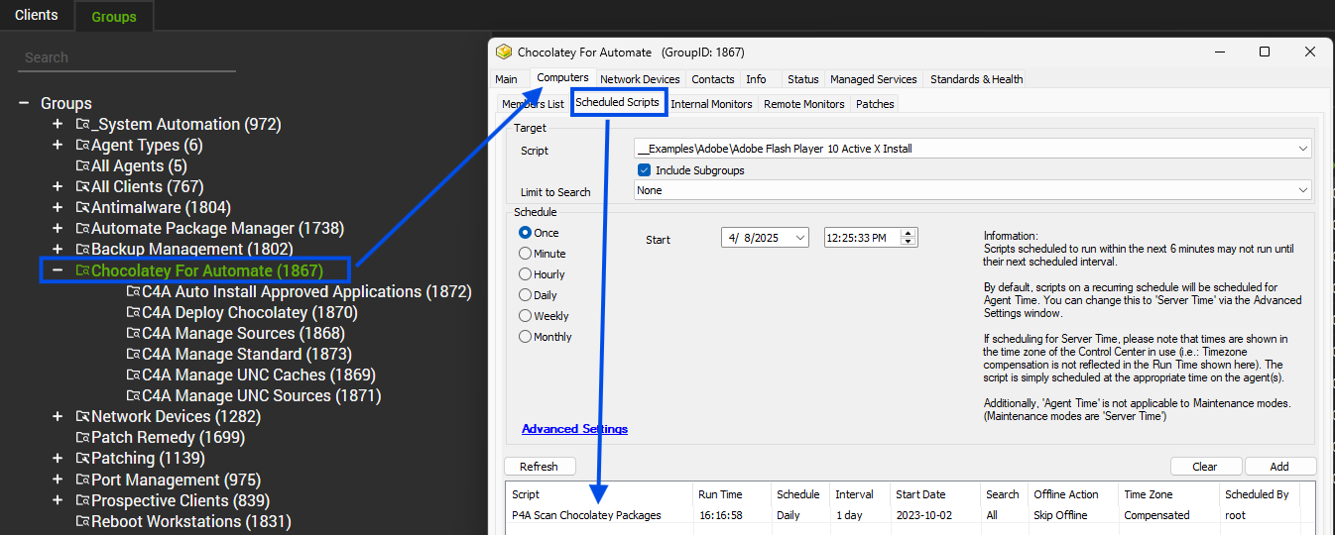Click the Refresh button
Screen dimensions: 1335x535
(x=539, y=466)
